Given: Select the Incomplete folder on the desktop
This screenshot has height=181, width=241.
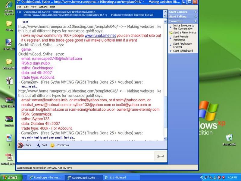Looking at the screenshot, I should (x=9, y=64).
